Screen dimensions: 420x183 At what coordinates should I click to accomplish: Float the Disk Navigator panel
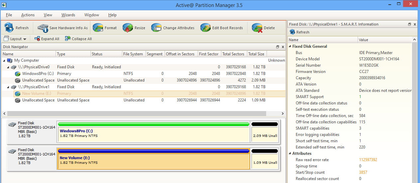click(x=277, y=47)
